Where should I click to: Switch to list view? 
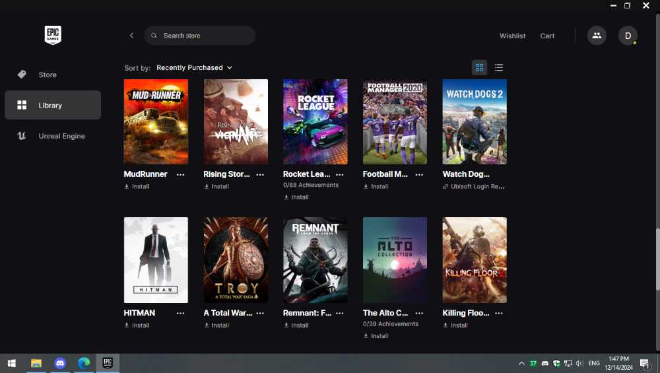pos(498,67)
